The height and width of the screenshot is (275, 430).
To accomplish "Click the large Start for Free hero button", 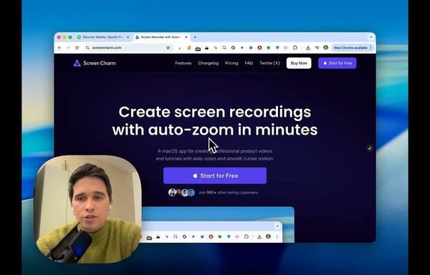I will [x=215, y=175].
